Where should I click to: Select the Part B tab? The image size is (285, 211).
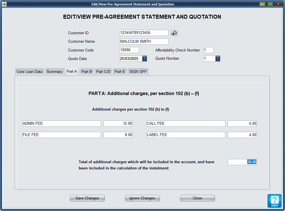click(87, 72)
